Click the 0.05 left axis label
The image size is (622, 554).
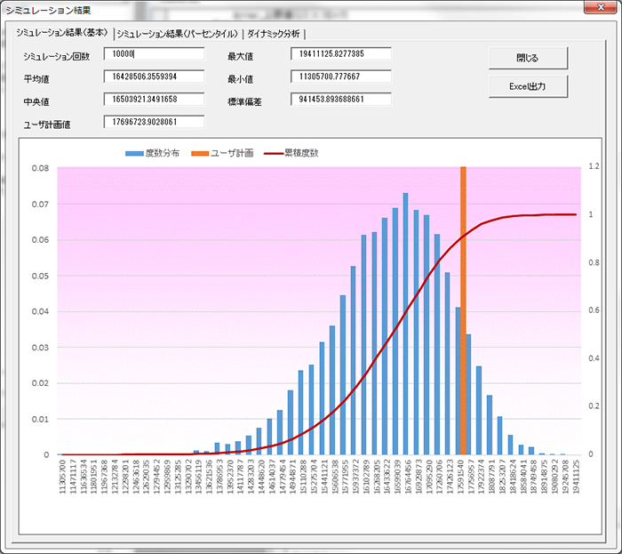coord(40,276)
